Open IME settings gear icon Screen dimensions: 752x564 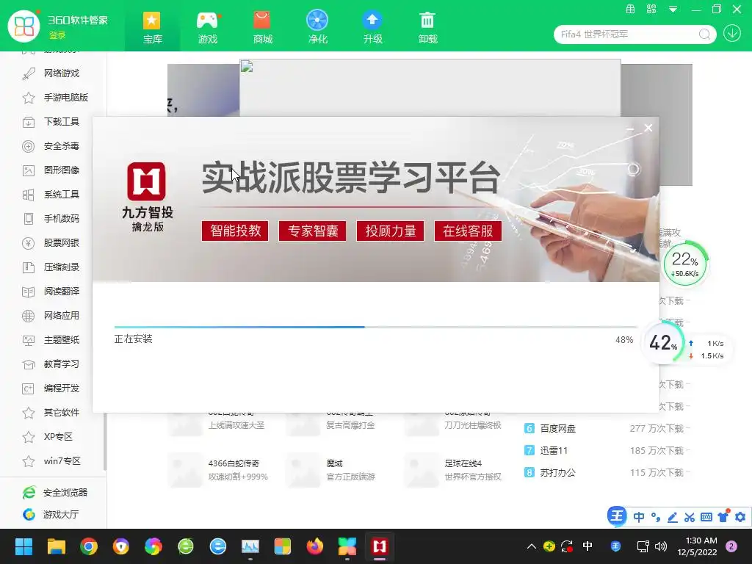pos(740,517)
